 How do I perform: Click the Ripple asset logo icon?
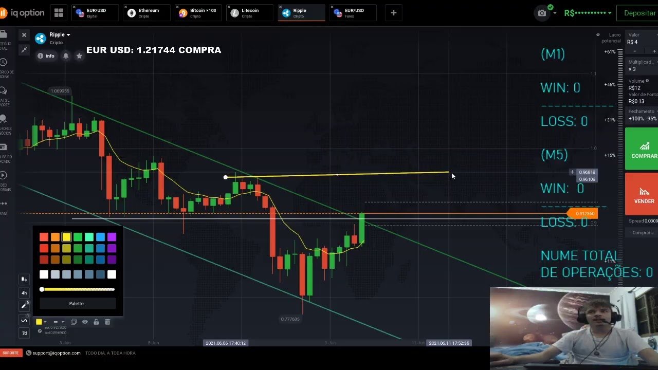(41, 38)
